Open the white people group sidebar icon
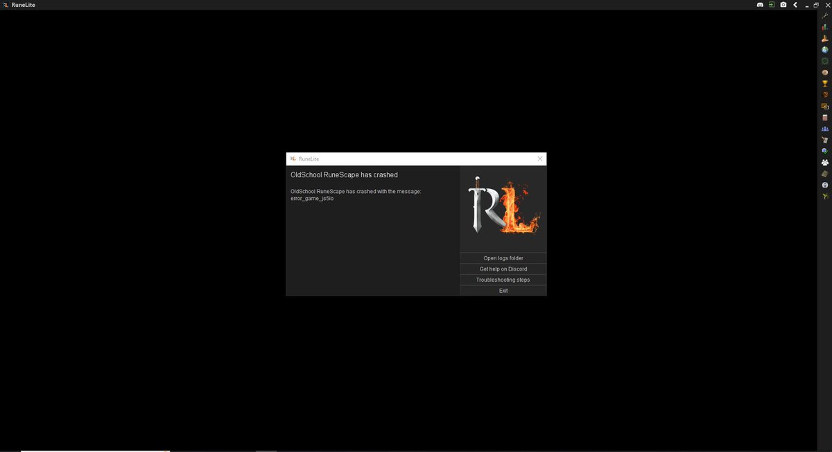 pos(825,163)
